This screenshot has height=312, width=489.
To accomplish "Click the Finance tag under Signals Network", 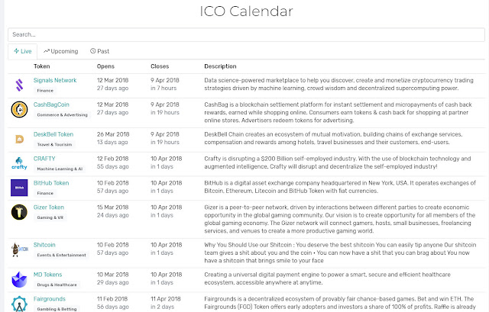I will 45,90.
